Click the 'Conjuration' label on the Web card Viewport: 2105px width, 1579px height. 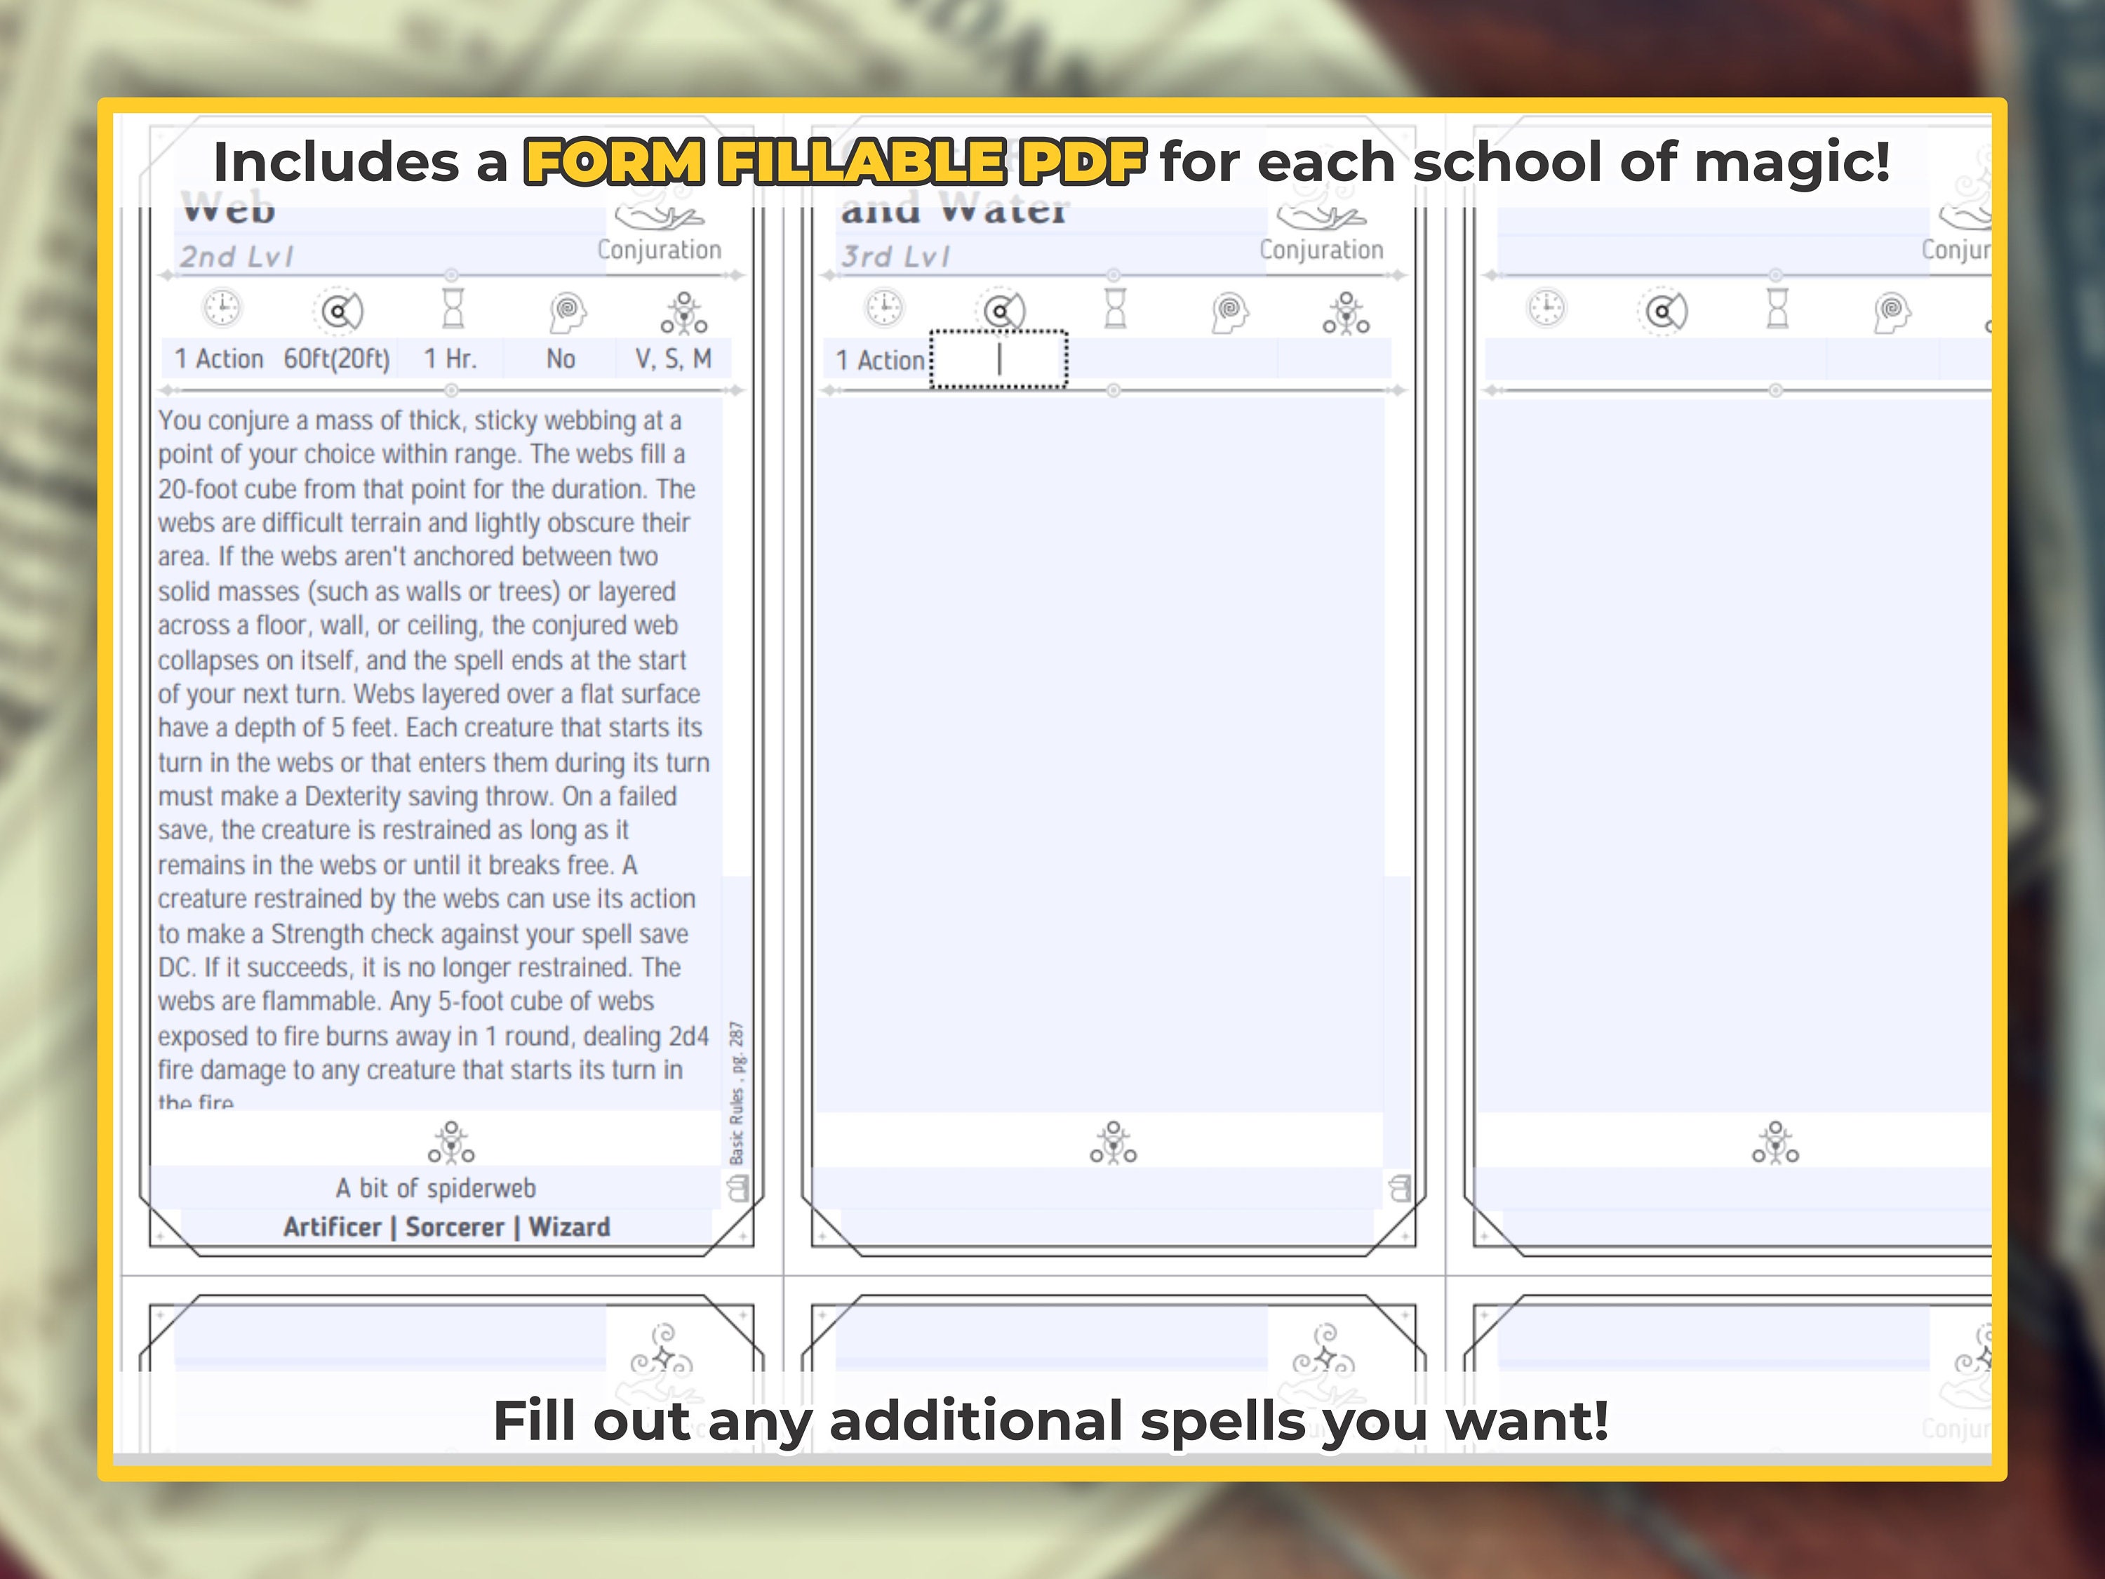click(x=660, y=251)
